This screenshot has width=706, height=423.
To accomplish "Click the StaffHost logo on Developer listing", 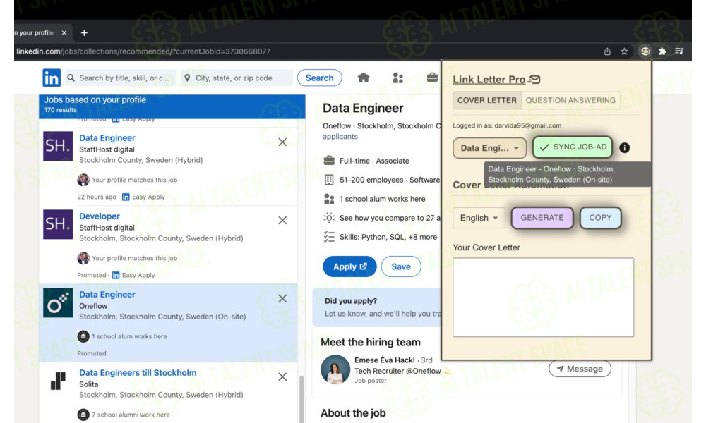I will coord(58,224).
